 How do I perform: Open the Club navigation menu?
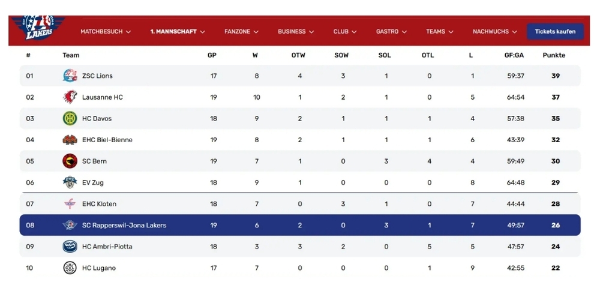point(345,31)
